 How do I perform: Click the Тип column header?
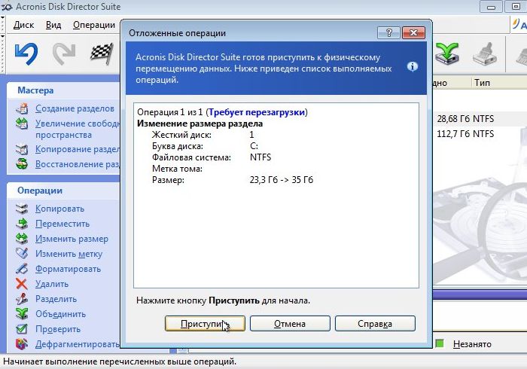click(x=482, y=83)
